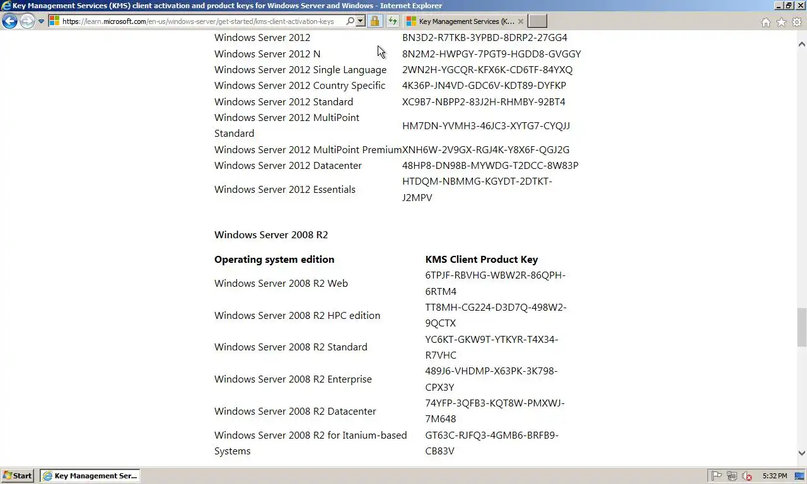This screenshot has height=484, width=807.
Task: Click key 48HP8-DN98B-MYWDG-T2DCC-8W83P
Action: pyautogui.click(x=491, y=166)
